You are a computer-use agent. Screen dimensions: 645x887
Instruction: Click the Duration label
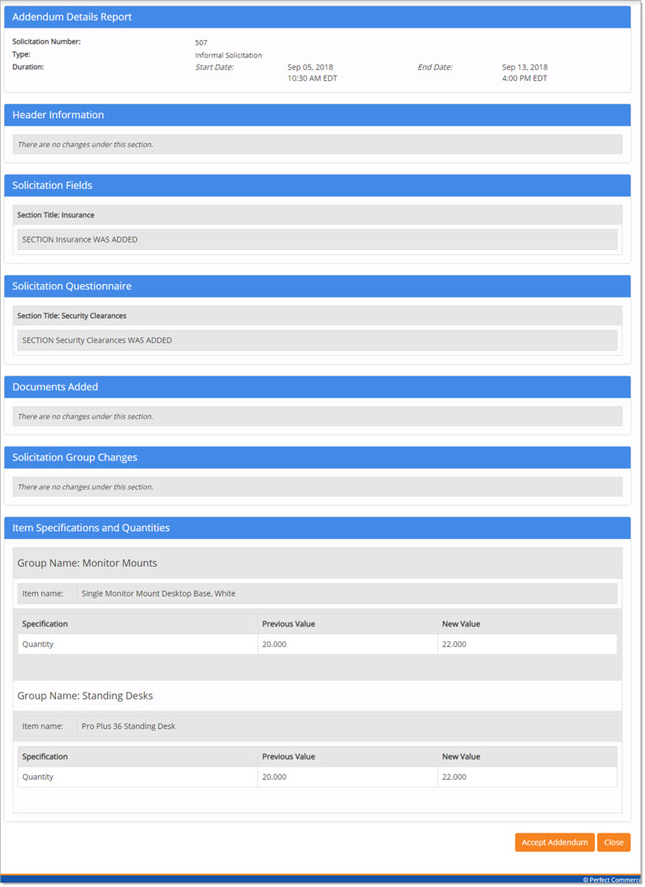[x=28, y=67]
